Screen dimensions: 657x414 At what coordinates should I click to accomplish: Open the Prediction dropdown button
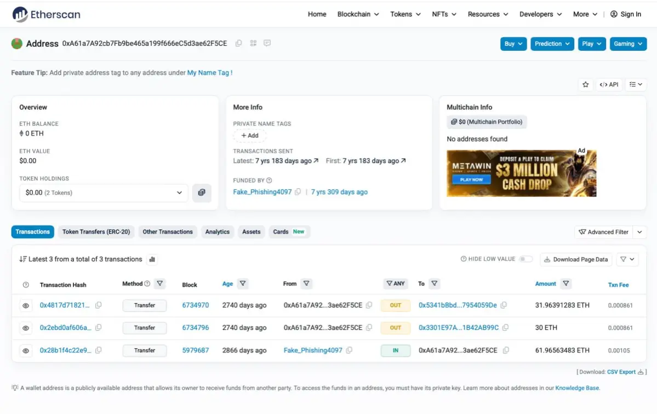point(552,44)
